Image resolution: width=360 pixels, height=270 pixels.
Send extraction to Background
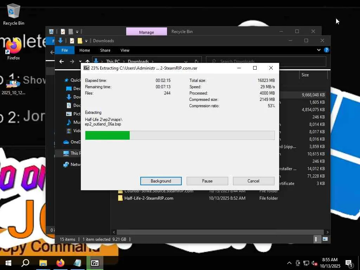coord(161,181)
